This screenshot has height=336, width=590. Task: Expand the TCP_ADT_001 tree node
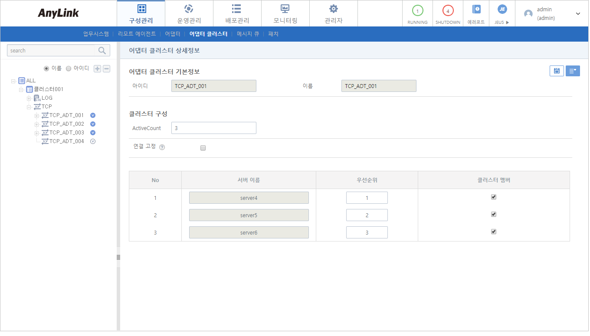[37, 115]
